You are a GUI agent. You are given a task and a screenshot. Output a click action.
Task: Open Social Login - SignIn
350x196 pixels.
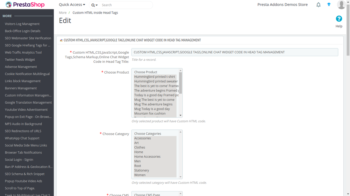[19, 159]
